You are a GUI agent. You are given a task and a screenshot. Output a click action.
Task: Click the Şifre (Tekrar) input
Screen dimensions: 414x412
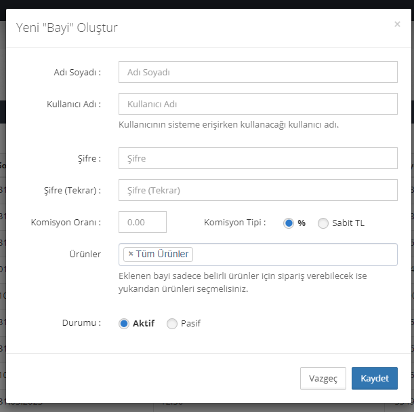click(x=257, y=190)
